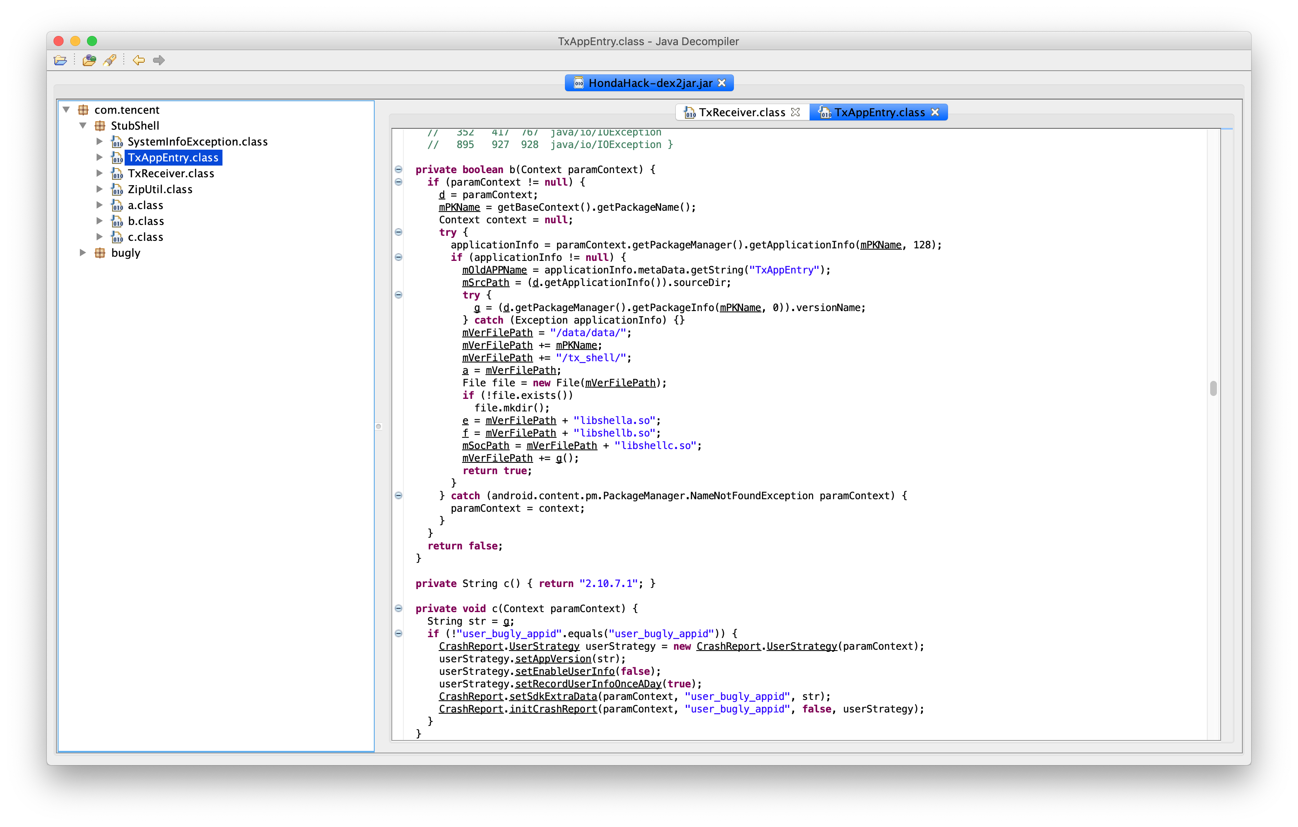Click the b.class file icon
The width and height of the screenshot is (1298, 827).
[117, 221]
